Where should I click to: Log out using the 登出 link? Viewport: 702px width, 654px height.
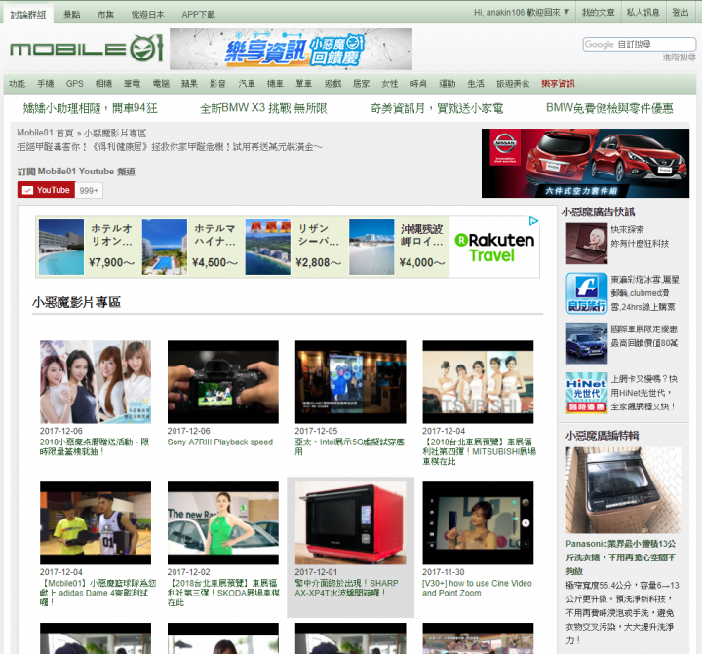(681, 12)
